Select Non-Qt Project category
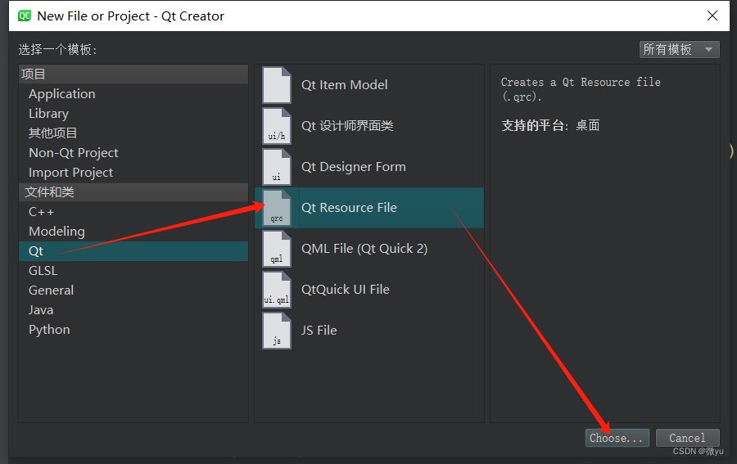 tap(133, 153)
